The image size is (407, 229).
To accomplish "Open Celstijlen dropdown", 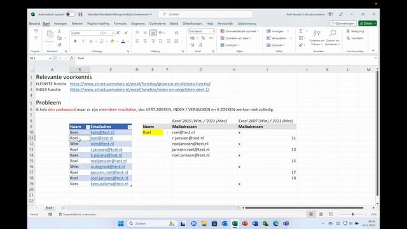I will [x=230, y=45].
